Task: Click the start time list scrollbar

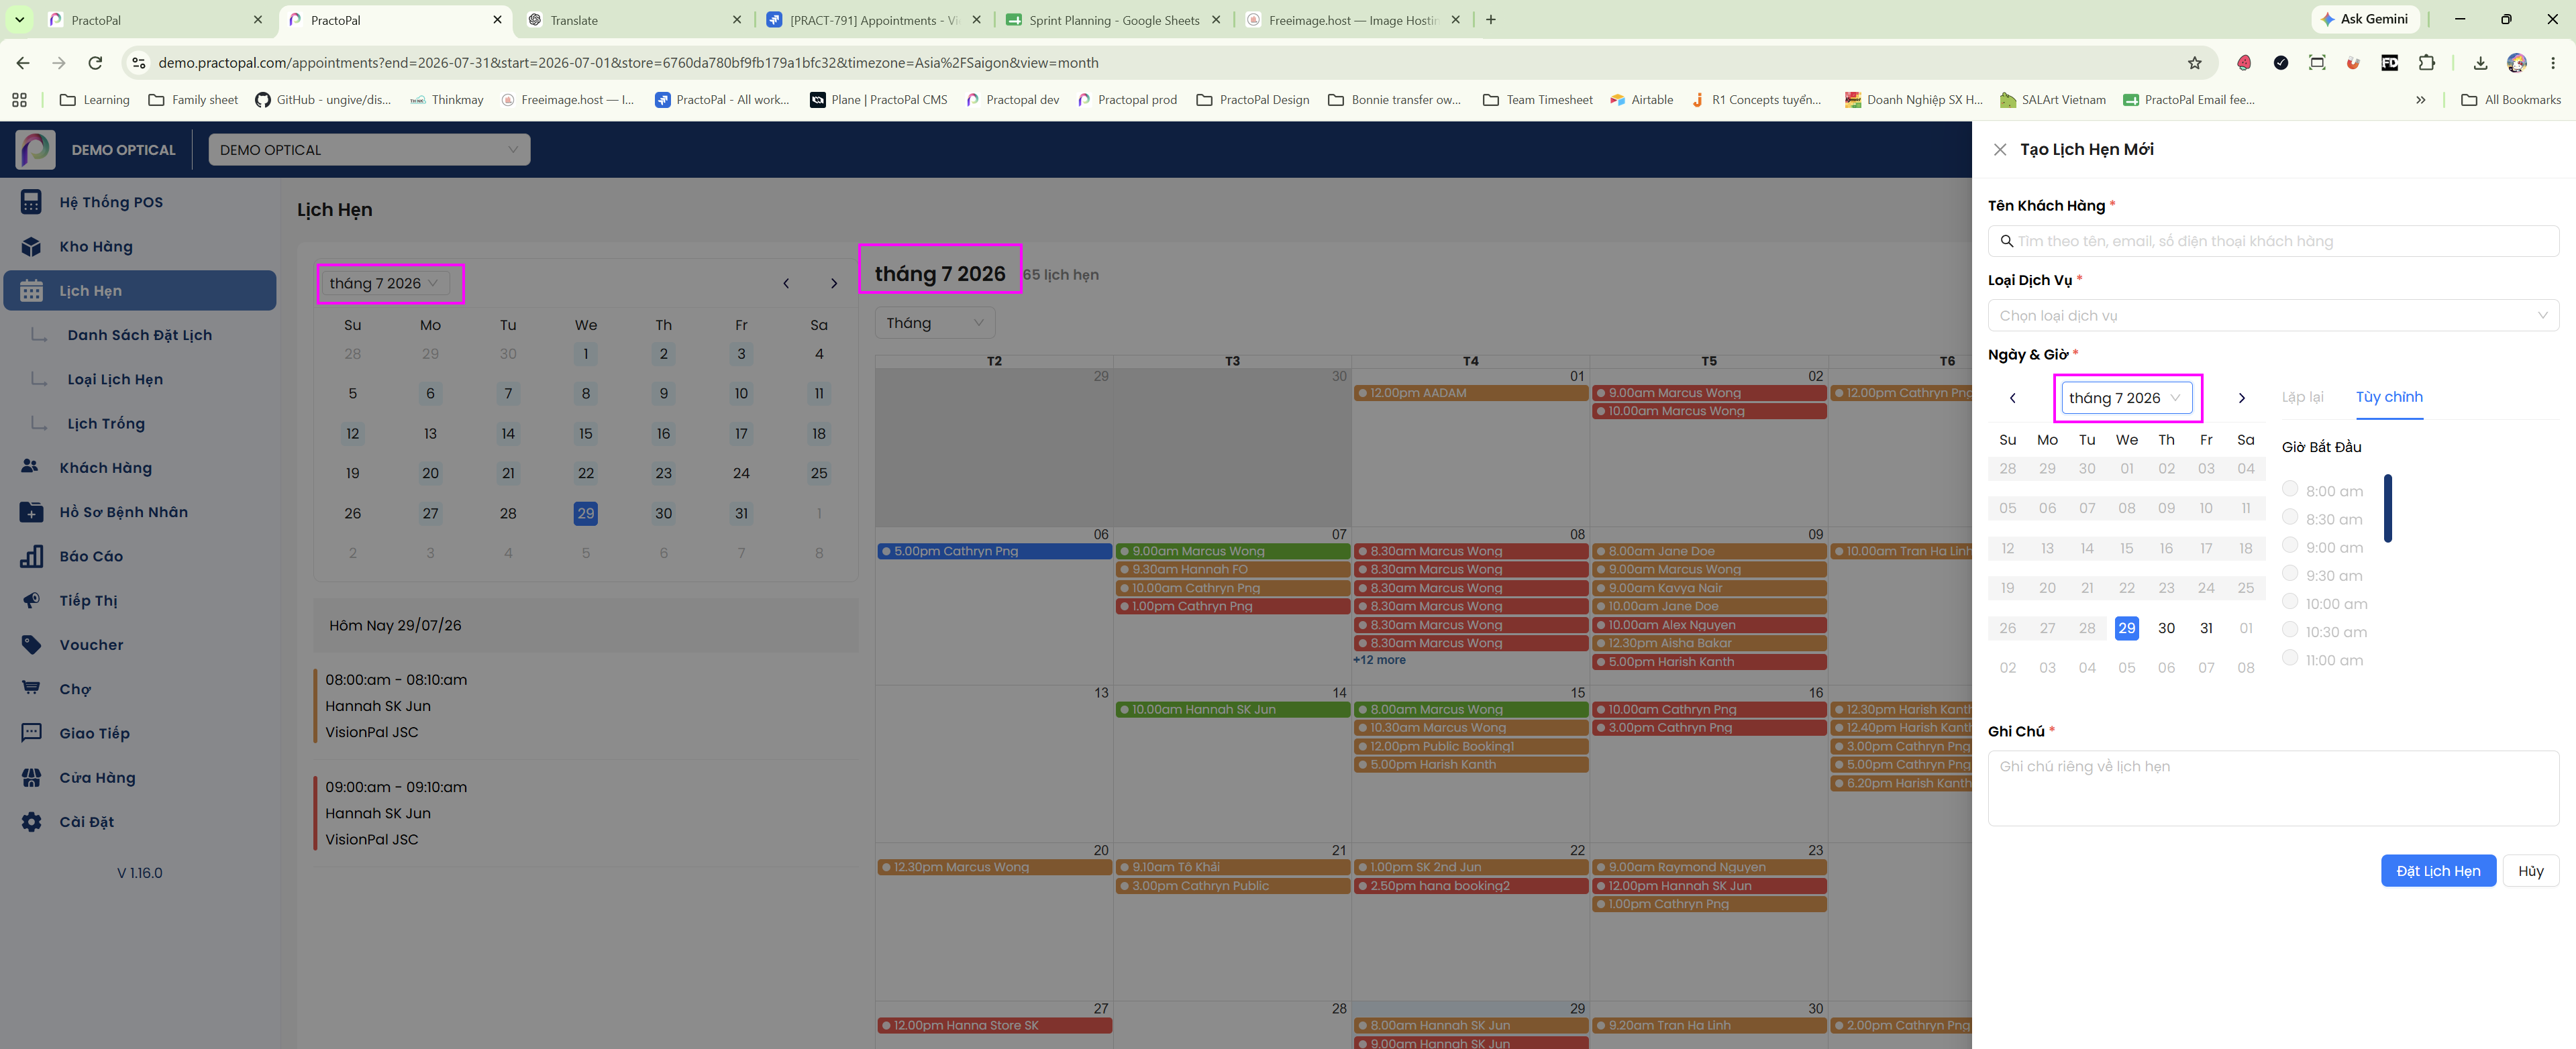Action: point(2388,508)
